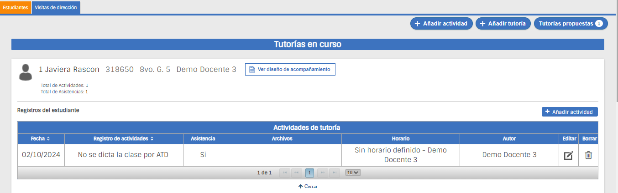Add activity in Registros del estudiante section

[x=569, y=112]
